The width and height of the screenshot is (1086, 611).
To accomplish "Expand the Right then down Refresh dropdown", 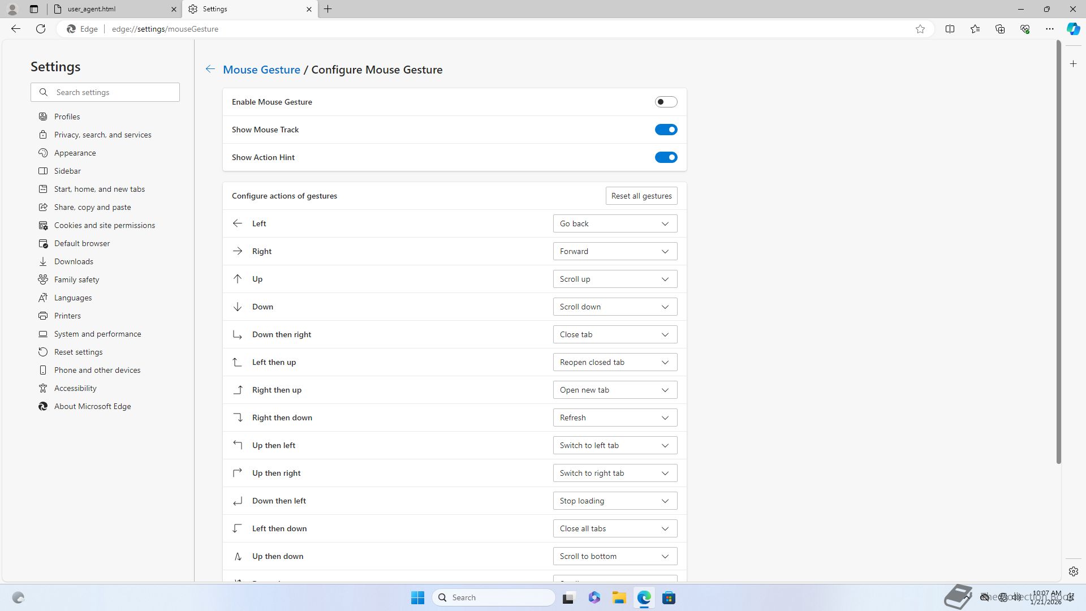I will coord(615,418).
